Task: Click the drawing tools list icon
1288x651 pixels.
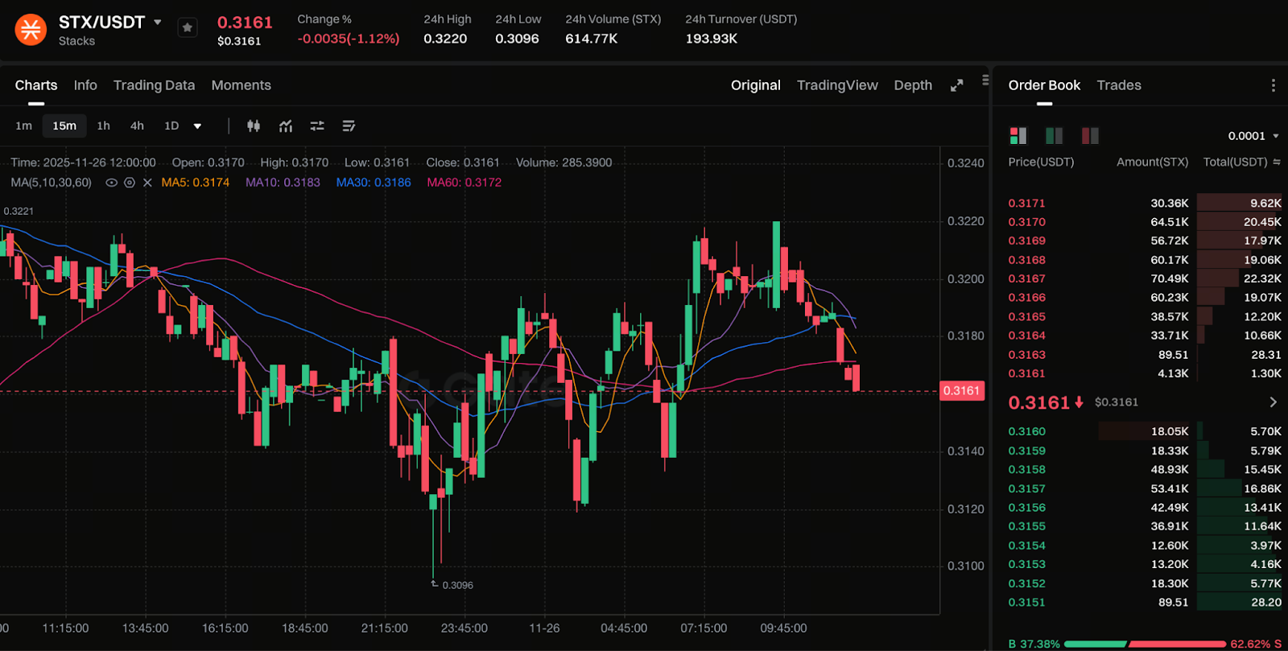Action: [349, 126]
